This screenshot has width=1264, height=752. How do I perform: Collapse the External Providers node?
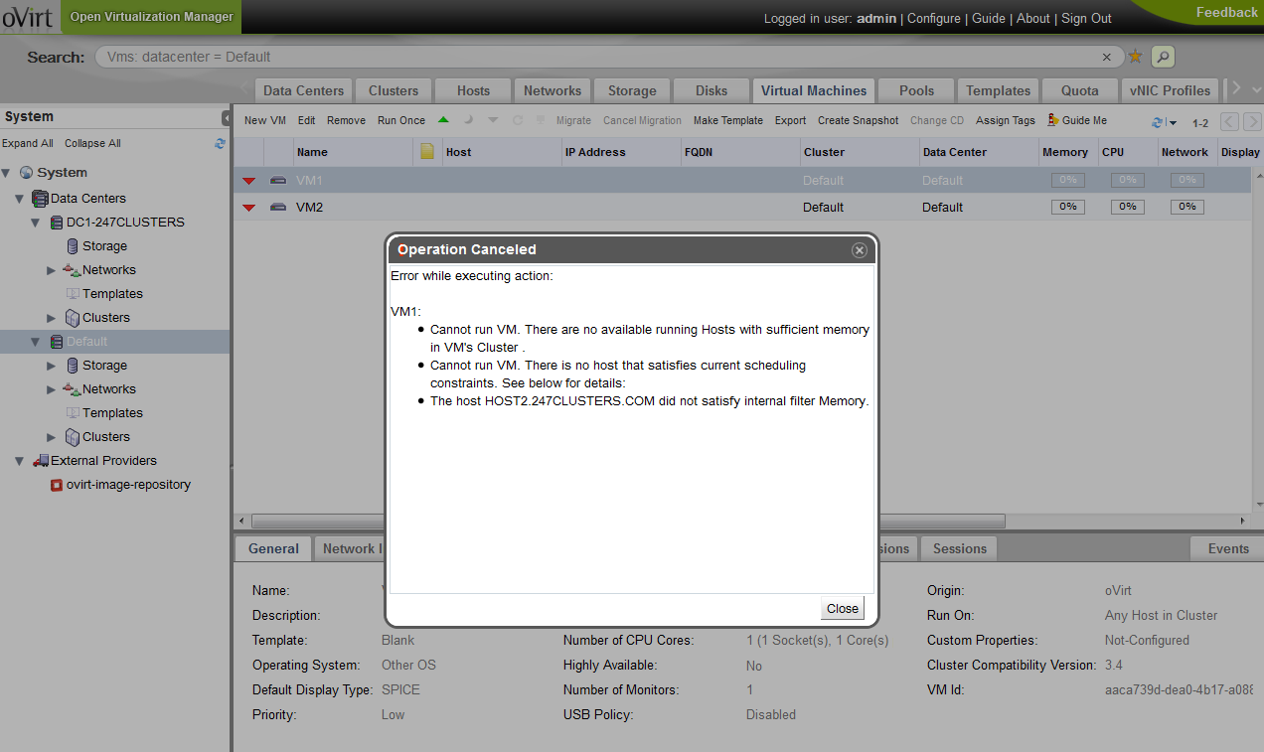click(20, 461)
